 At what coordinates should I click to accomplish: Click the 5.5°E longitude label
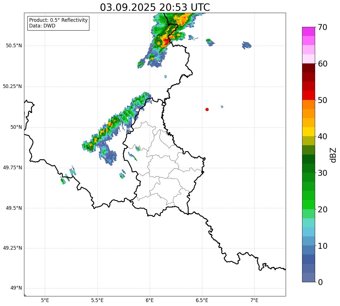97,300
